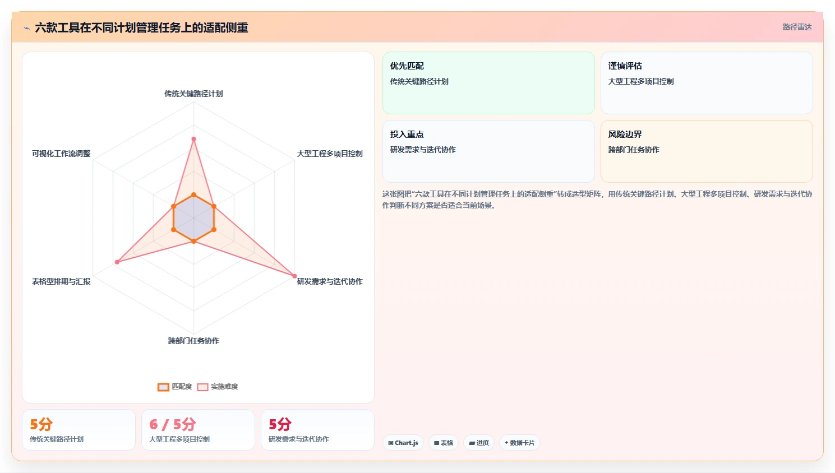This screenshot has height=473, width=835.
Task: Click the Chart.js tag chip
Action: pos(403,443)
